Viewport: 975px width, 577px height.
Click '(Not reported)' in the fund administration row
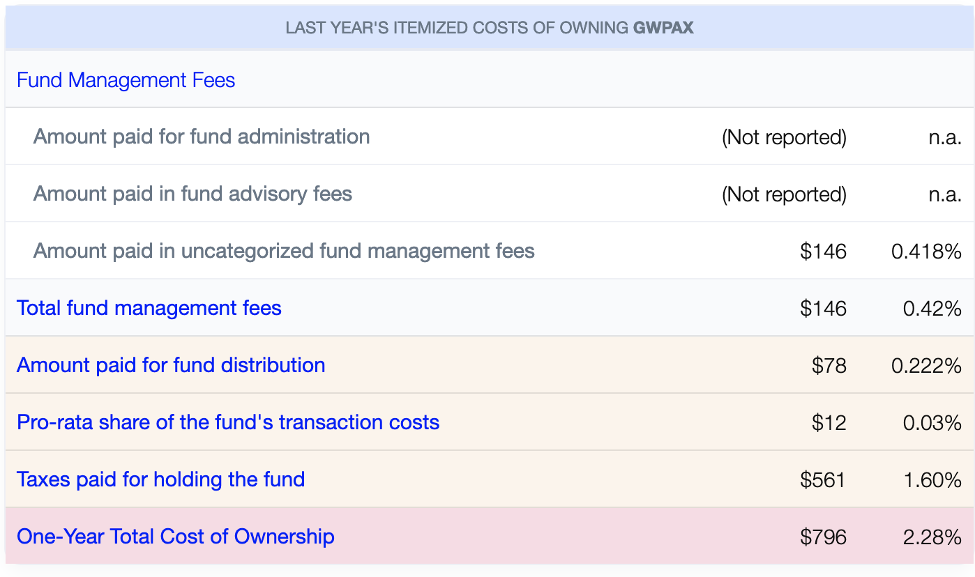(x=784, y=137)
